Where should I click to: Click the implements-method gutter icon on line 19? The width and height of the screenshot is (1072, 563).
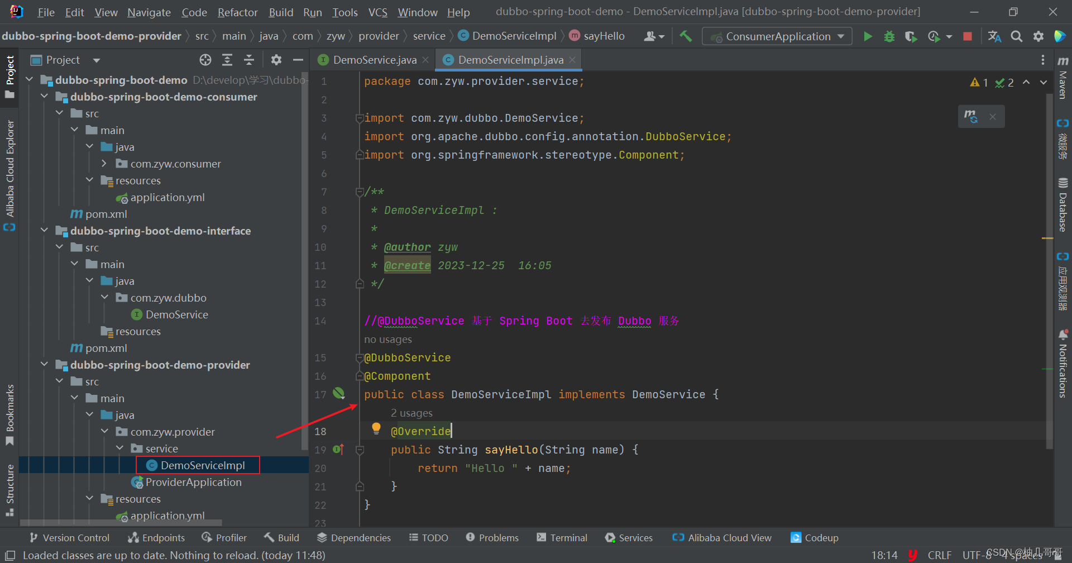[338, 449]
